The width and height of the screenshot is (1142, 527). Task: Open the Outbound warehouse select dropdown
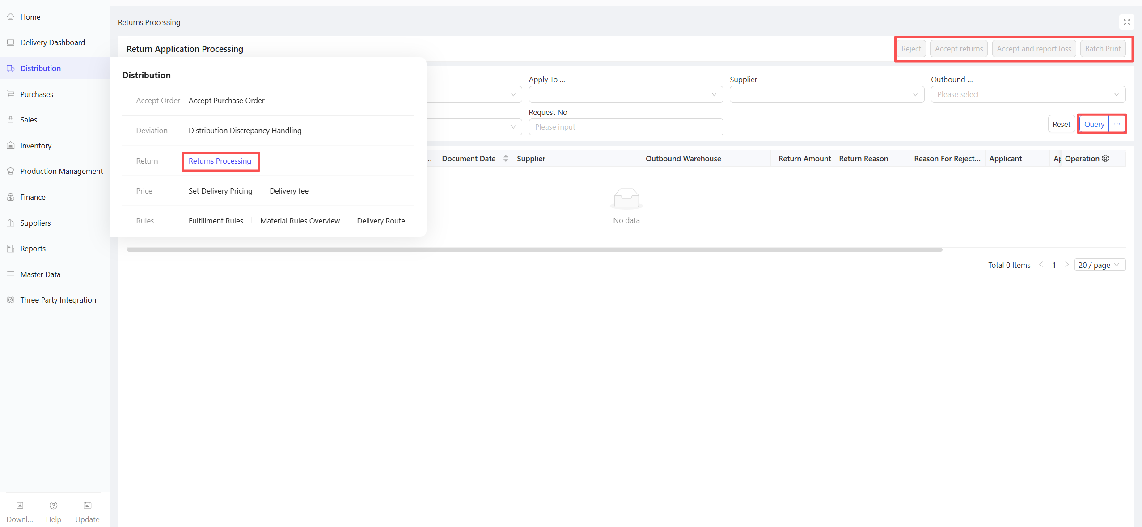click(1028, 94)
